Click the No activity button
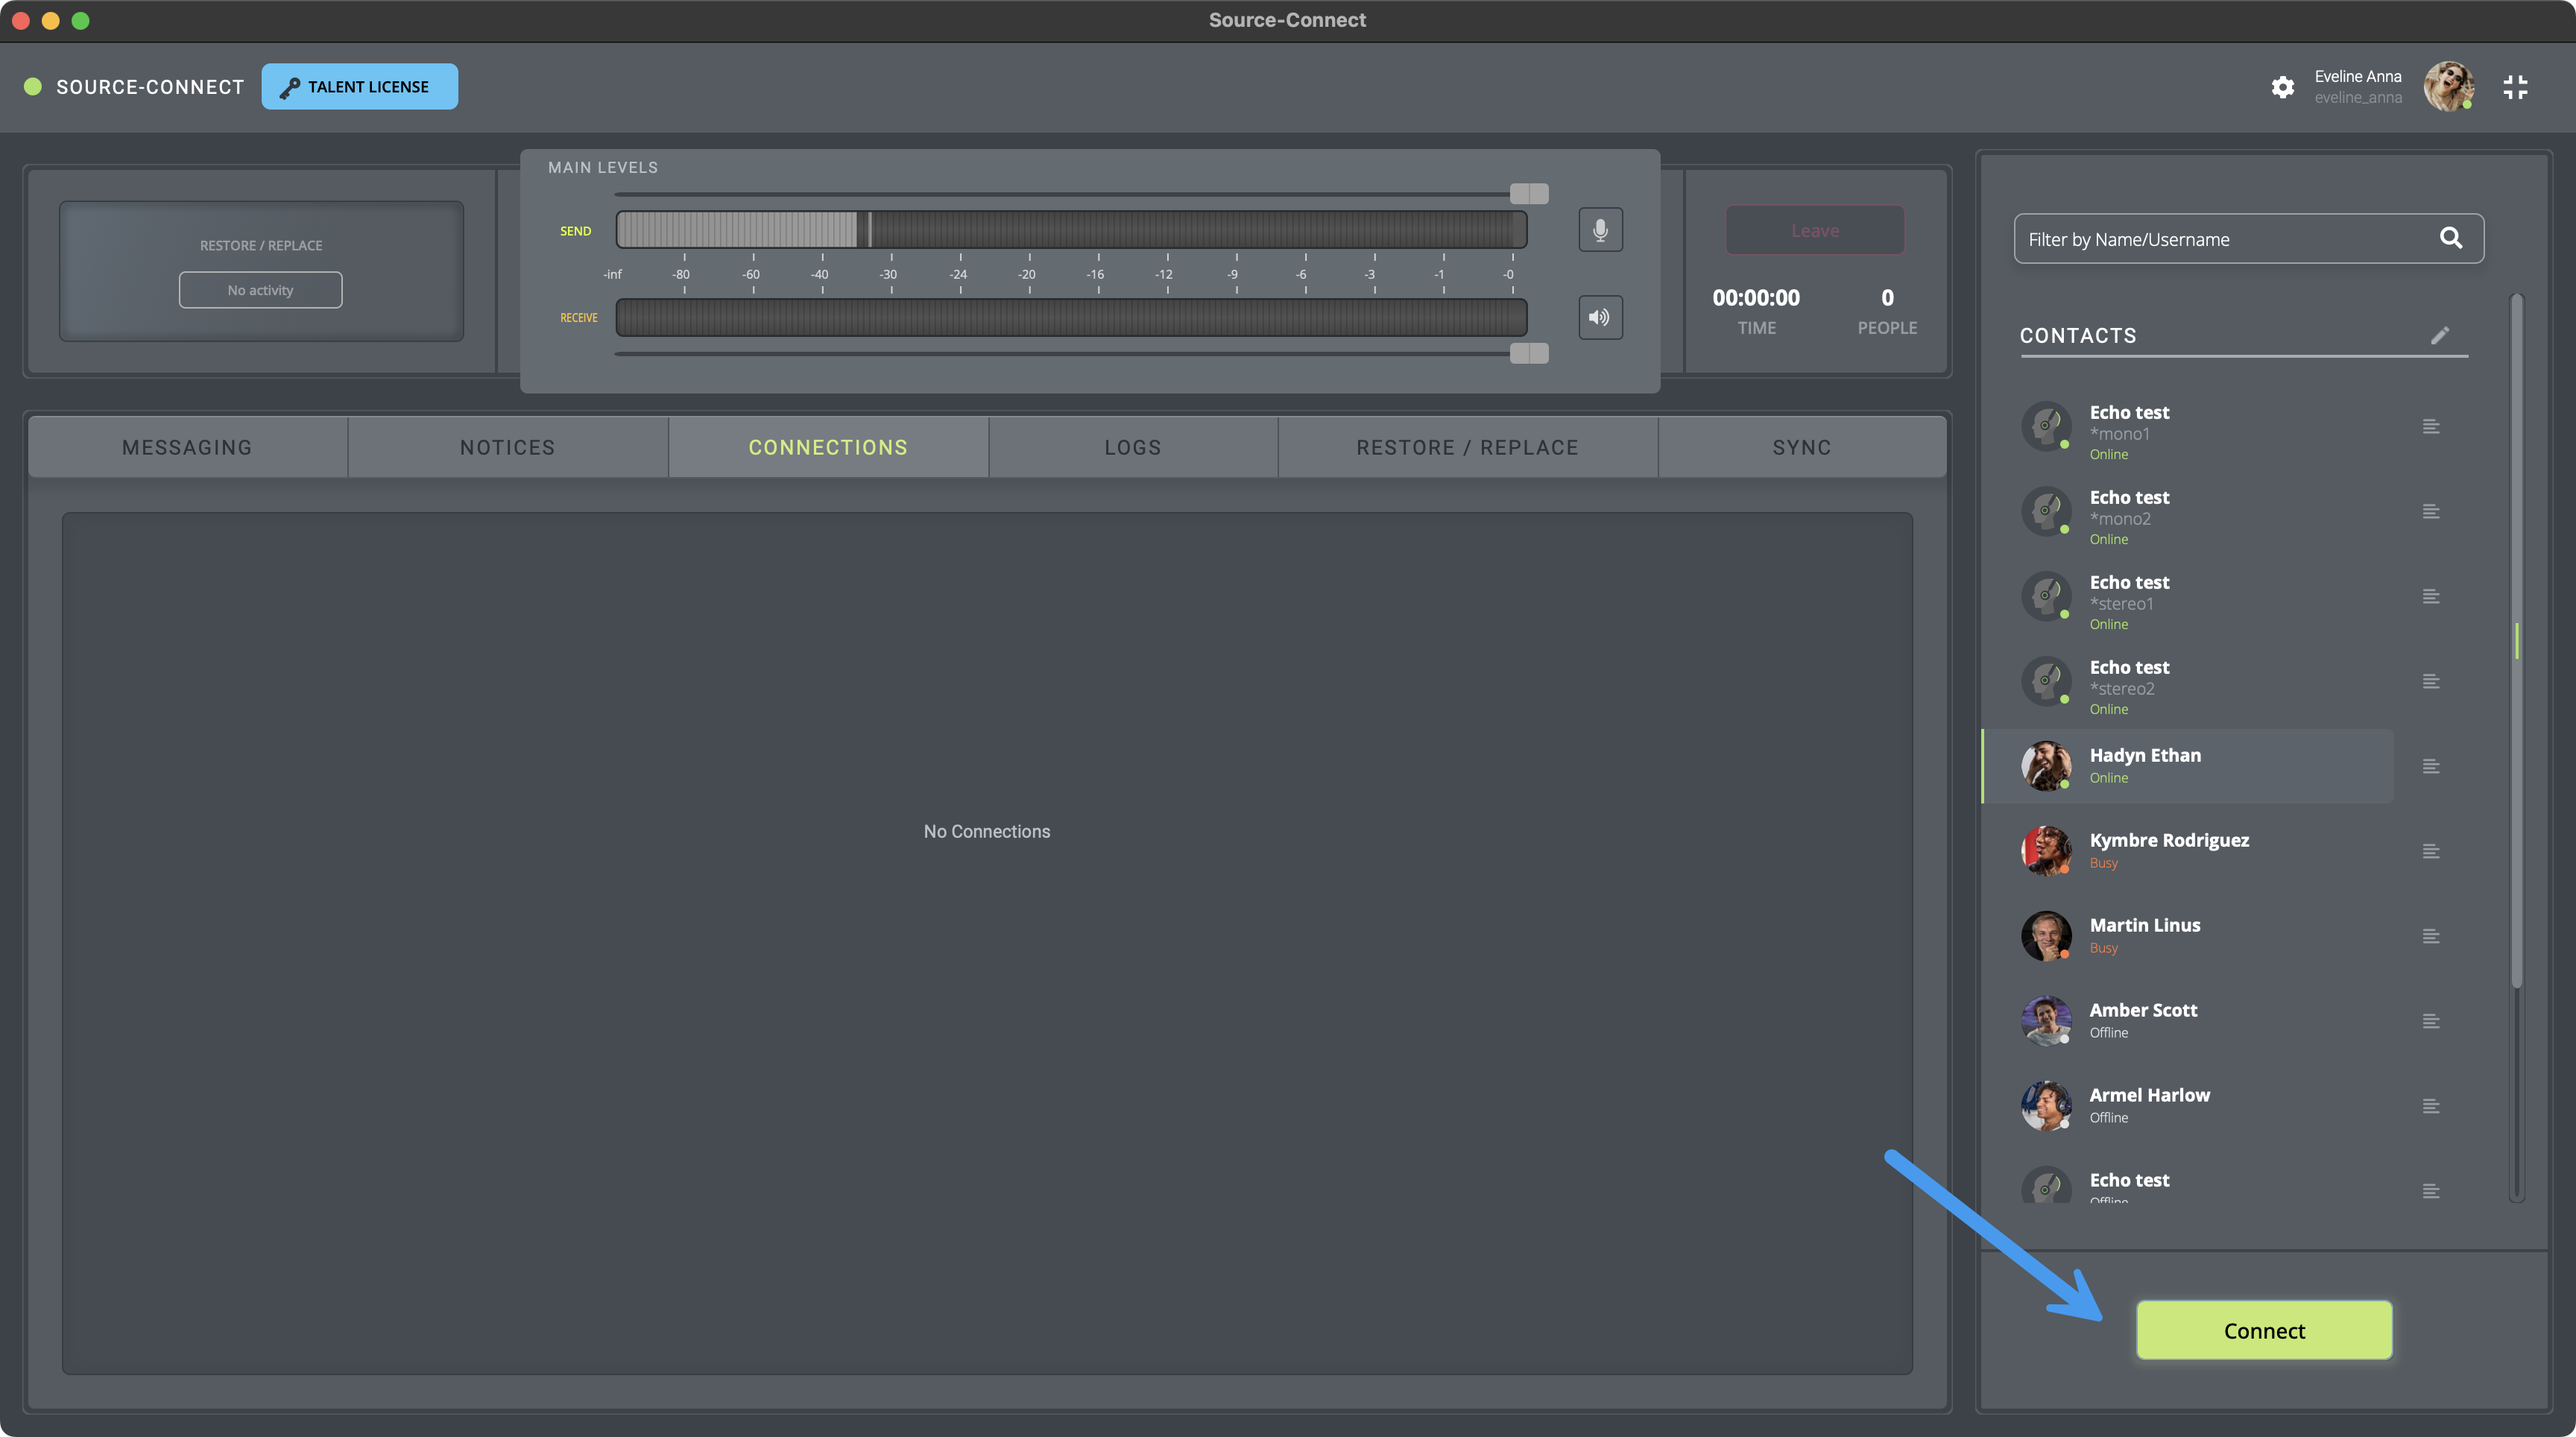Image resolution: width=2576 pixels, height=1437 pixels. (260, 290)
